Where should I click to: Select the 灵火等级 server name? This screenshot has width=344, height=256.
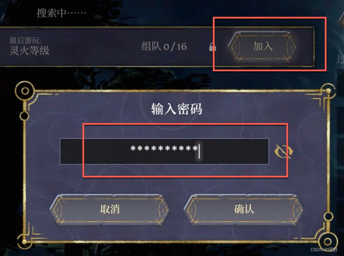point(29,50)
